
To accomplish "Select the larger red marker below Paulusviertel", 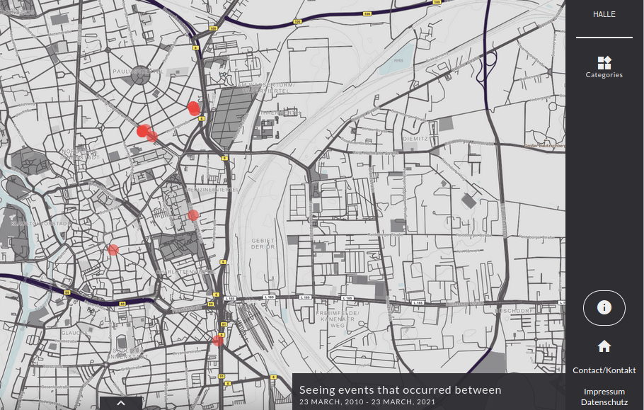I will [143, 130].
